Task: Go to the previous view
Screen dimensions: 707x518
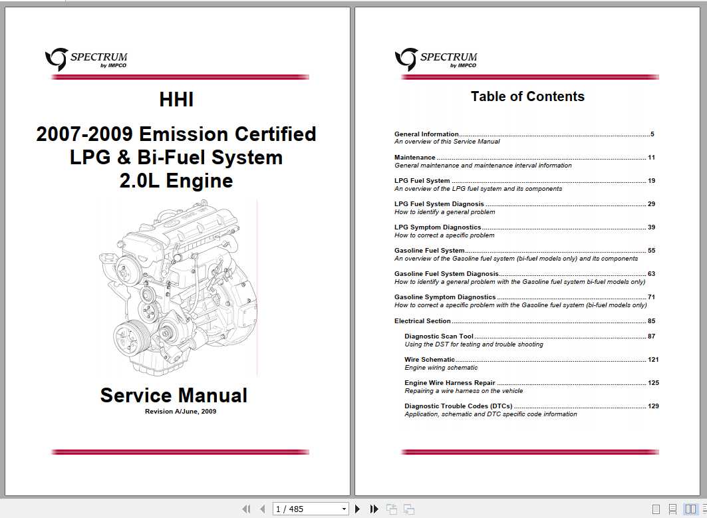Action: point(392,509)
